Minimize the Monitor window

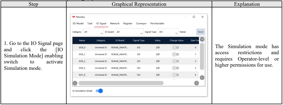pos(185,17)
